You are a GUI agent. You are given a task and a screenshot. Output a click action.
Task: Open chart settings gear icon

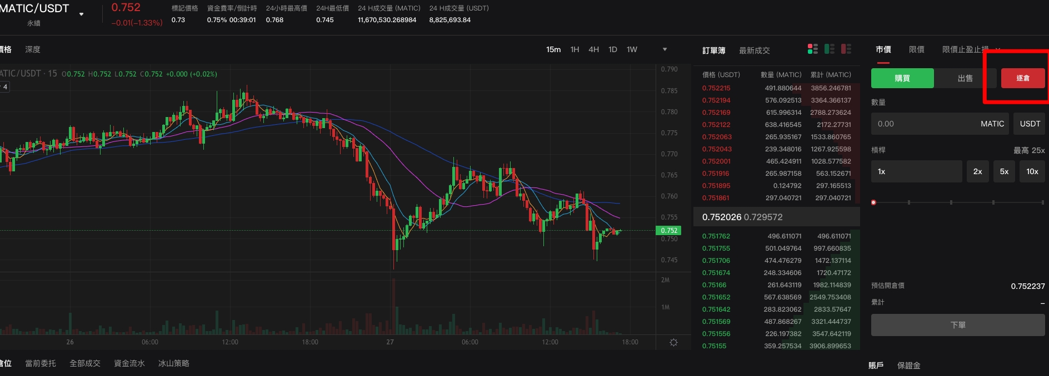tap(673, 342)
